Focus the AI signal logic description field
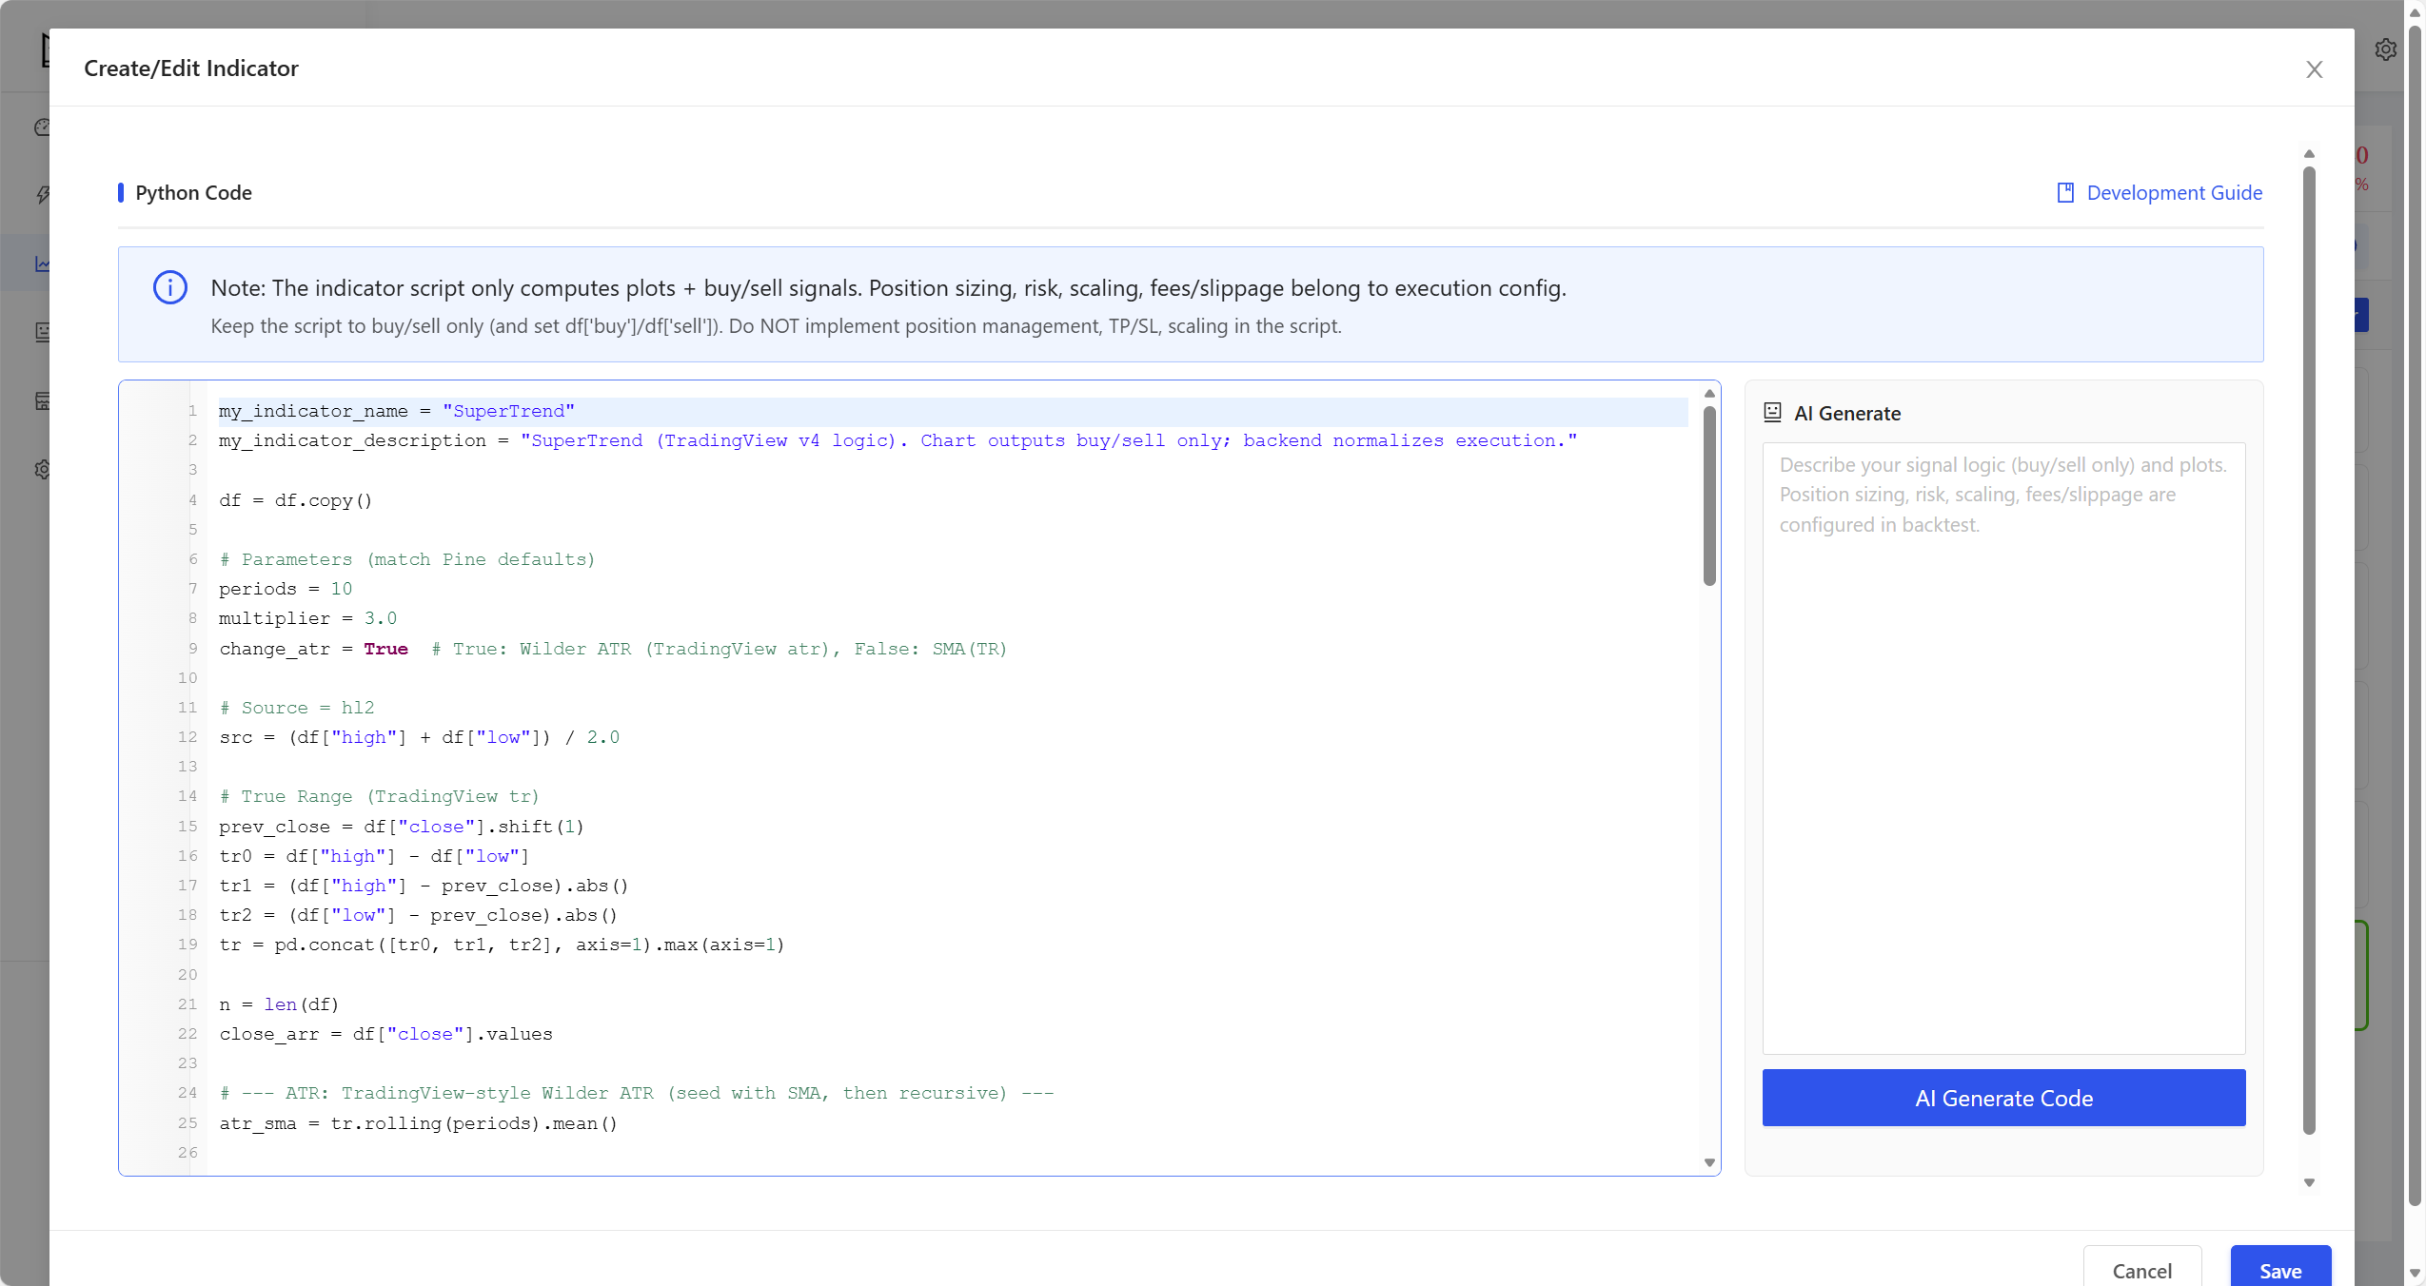 coord(2003,748)
